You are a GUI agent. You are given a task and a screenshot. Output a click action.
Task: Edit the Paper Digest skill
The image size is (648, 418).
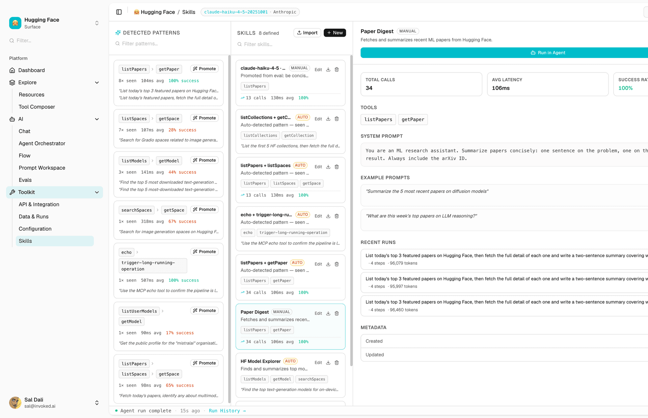click(x=318, y=313)
